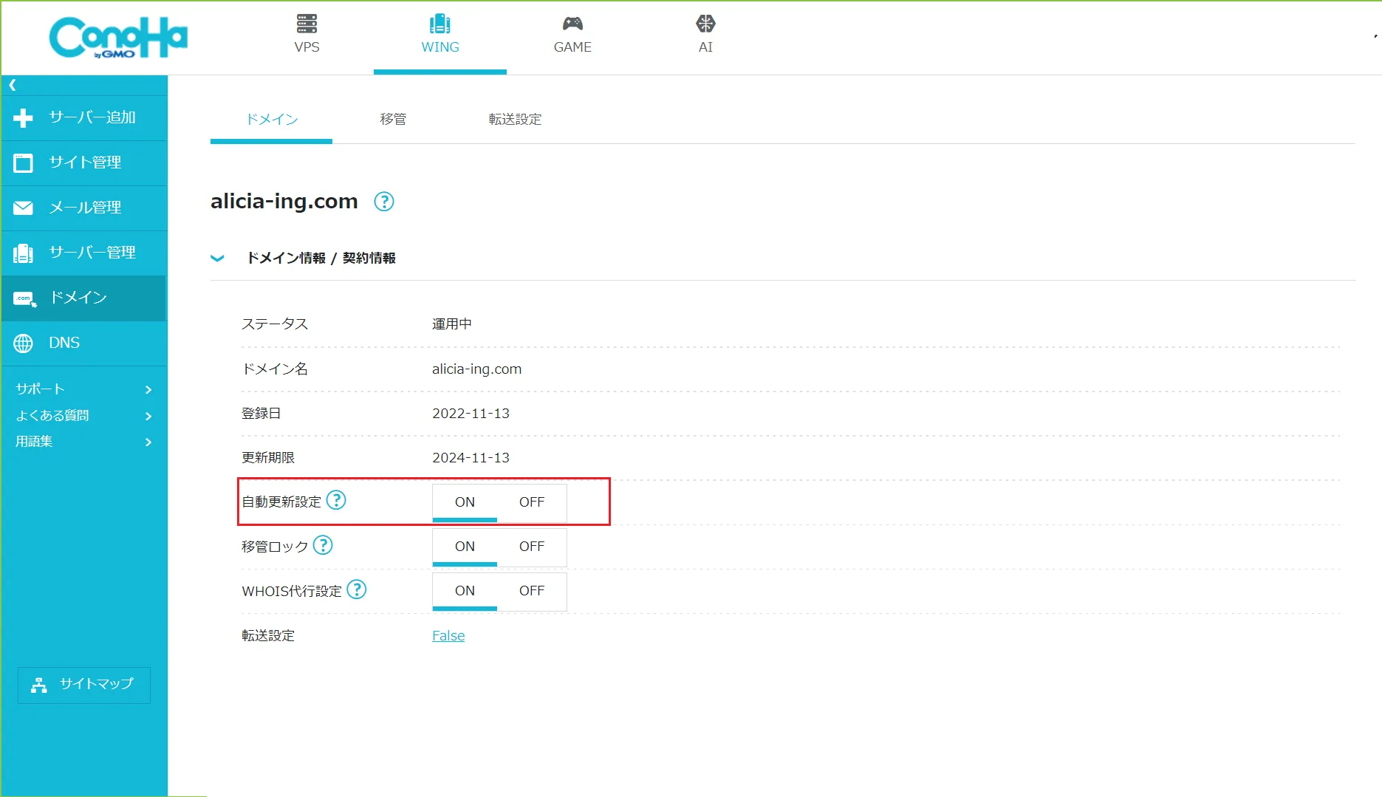Click the server icon for サーバー管理
This screenshot has height=797, width=1382.
click(24, 253)
